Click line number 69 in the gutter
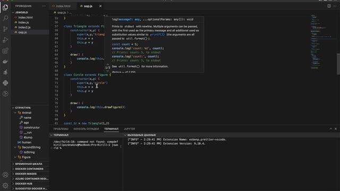Screen dimensions: 340x191 coord(56,75)
